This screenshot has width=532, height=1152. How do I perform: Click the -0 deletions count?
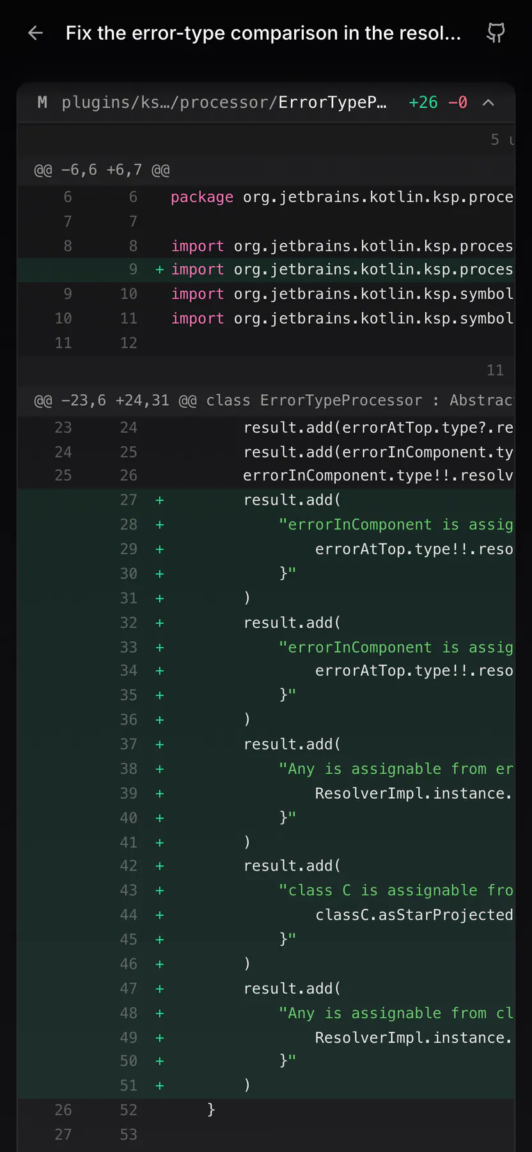pyautogui.click(x=458, y=102)
